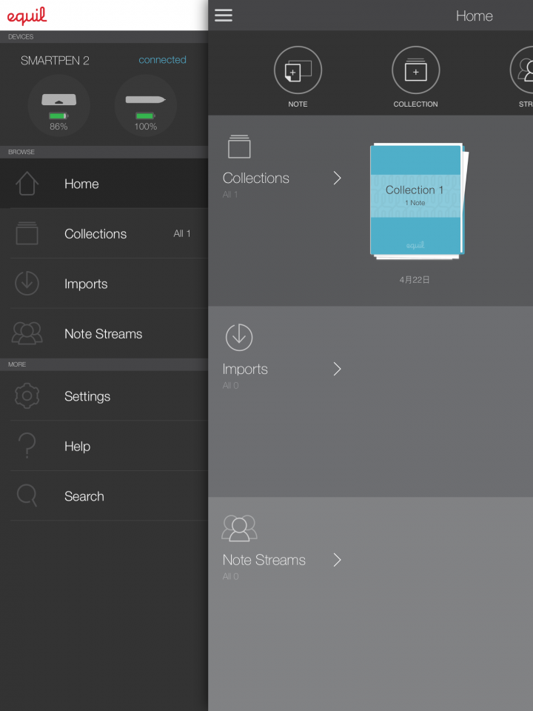Click the Settings gear icon in sidebar
This screenshot has width=533, height=711.
tap(27, 395)
